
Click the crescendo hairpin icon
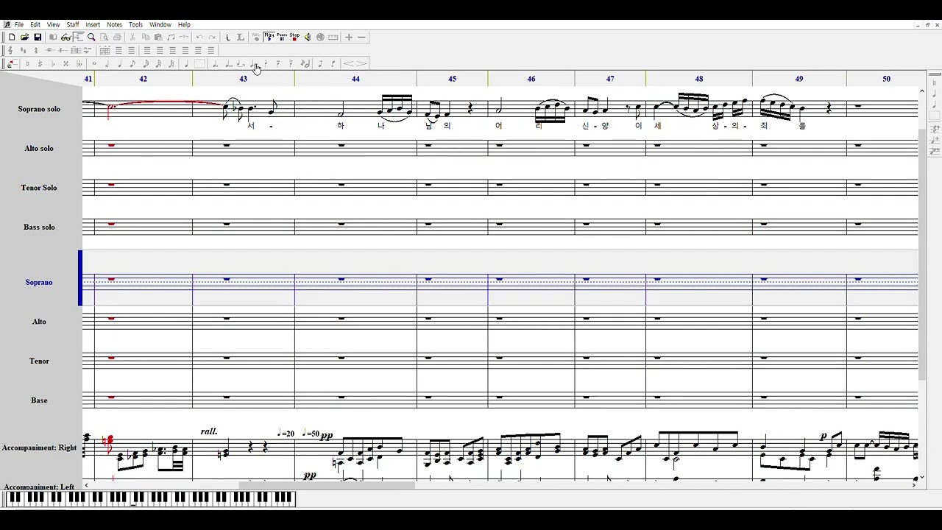click(x=349, y=63)
